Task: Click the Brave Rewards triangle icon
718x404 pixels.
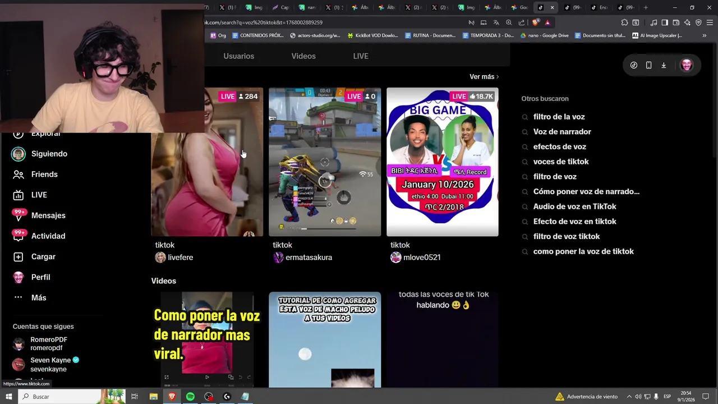Action: (547, 22)
